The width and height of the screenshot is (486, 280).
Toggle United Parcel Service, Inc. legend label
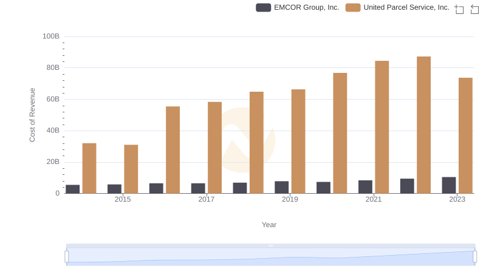[x=406, y=8]
